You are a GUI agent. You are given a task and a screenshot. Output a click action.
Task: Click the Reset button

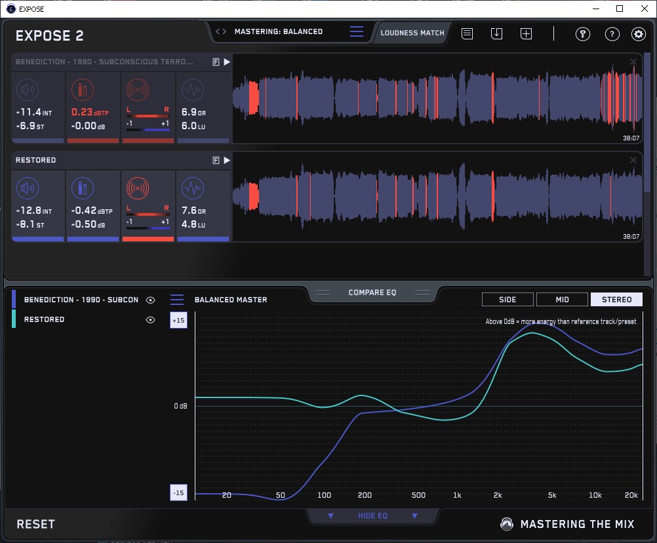pyautogui.click(x=36, y=524)
